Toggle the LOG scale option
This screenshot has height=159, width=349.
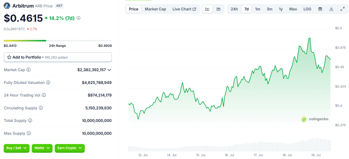[307, 9]
